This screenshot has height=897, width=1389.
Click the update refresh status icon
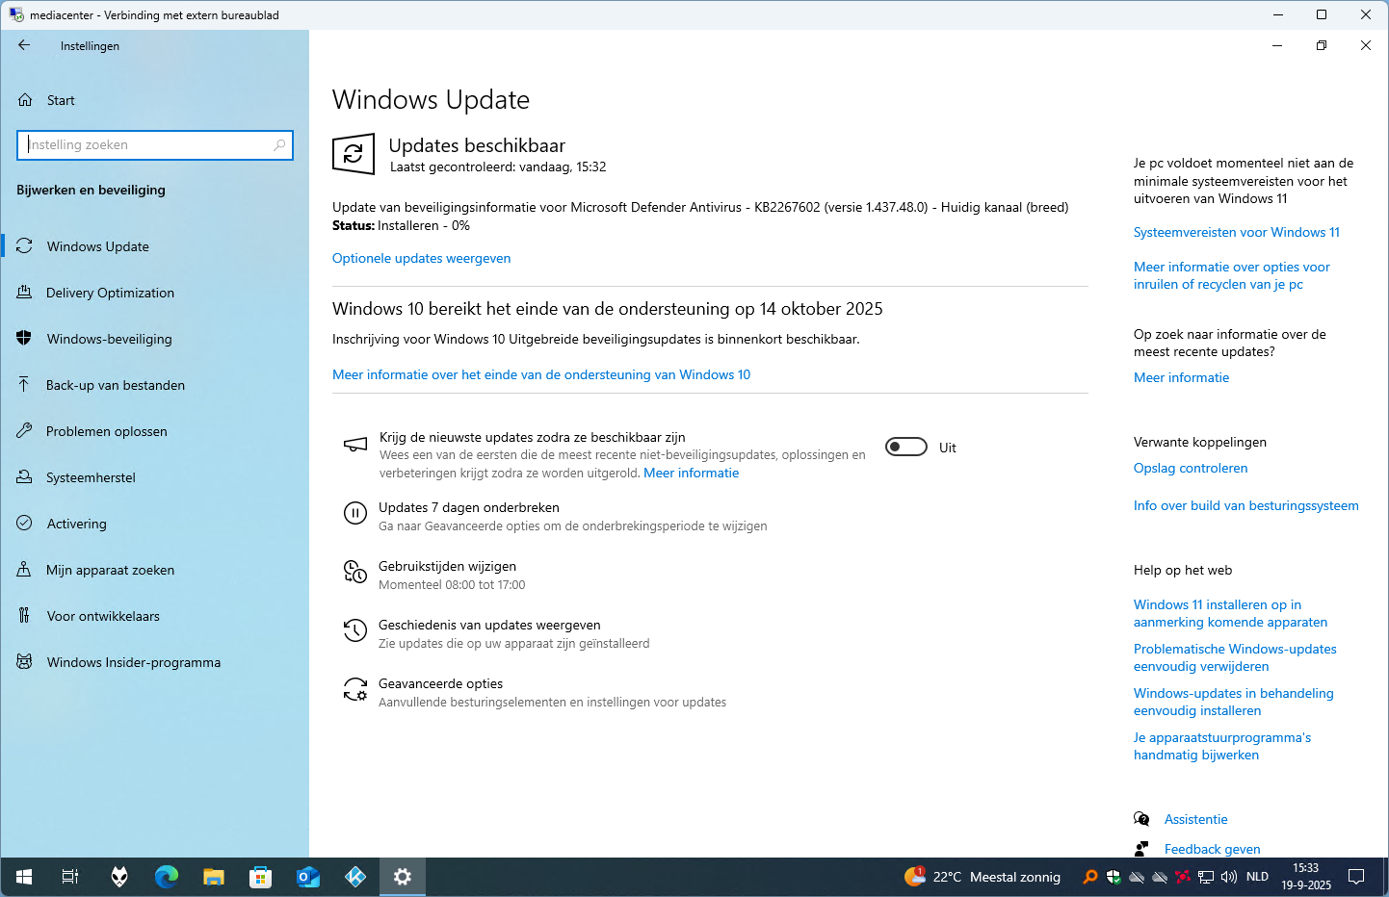(x=354, y=154)
